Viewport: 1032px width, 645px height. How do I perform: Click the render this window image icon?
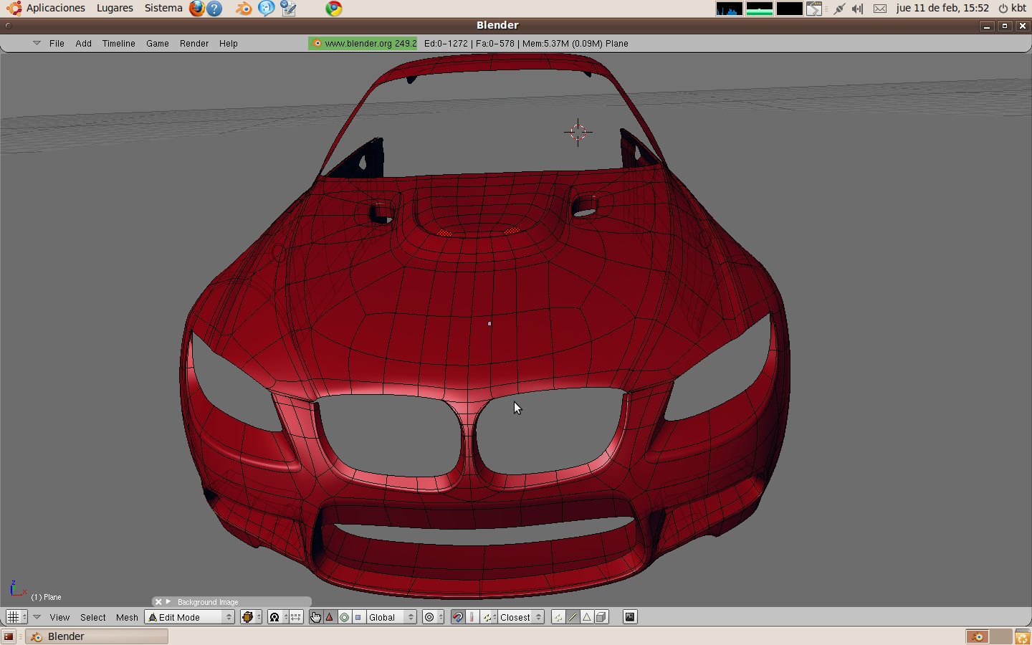coord(630,617)
